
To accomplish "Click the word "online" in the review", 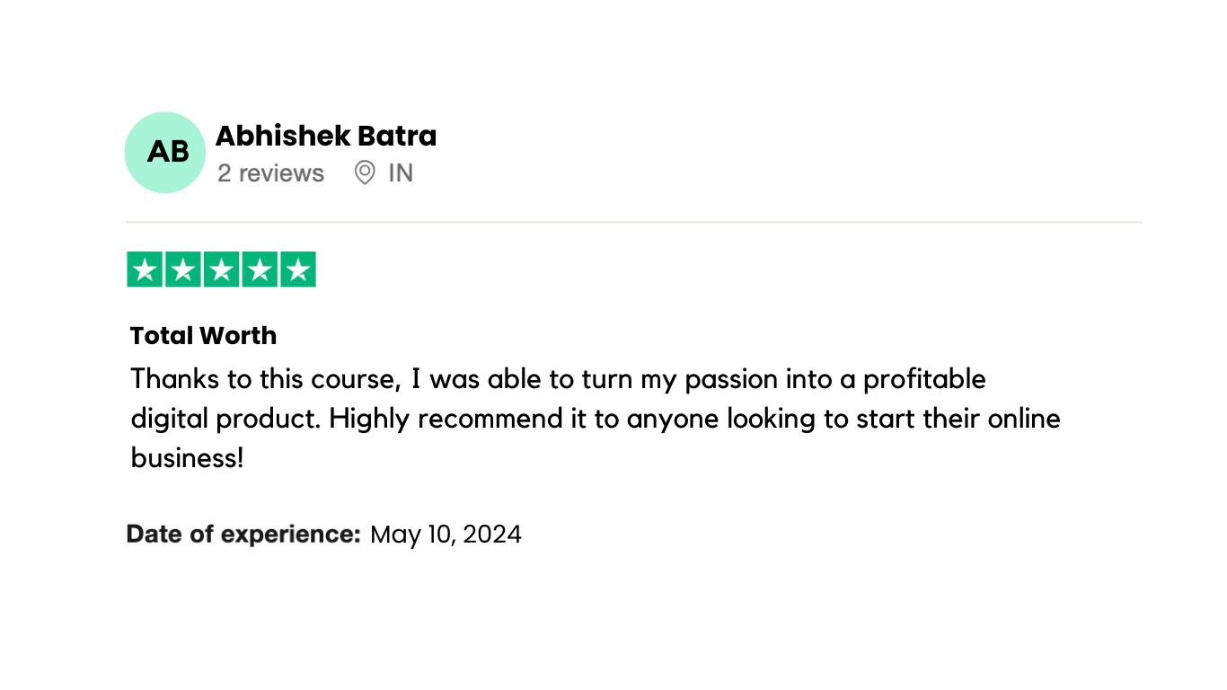I will click(x=1024, y=419).
